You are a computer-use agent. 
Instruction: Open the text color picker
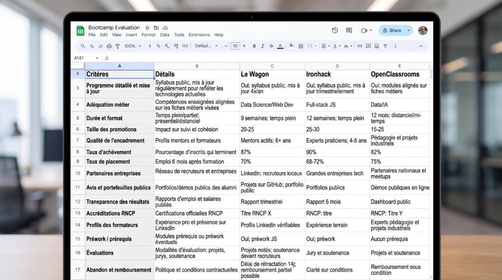tap(280, 46)
